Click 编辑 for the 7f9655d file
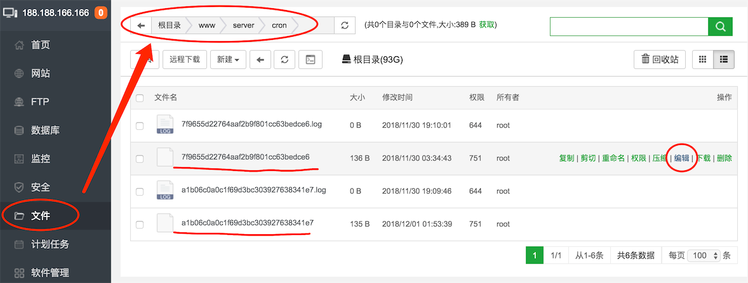Viewport: 748px width, 283px height. 682,158
